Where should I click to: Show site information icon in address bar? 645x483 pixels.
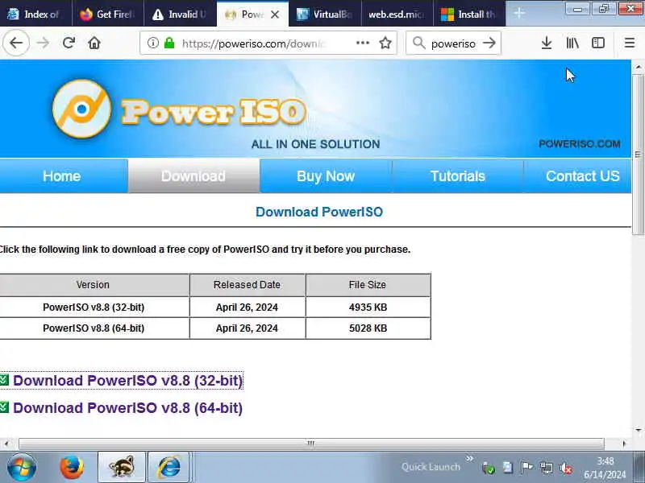152,43
